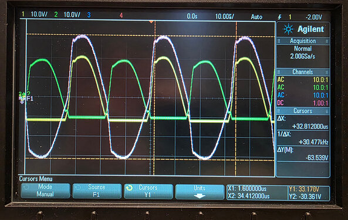
Task: Open the Source F1 softkey
Action: click(97, 191)
